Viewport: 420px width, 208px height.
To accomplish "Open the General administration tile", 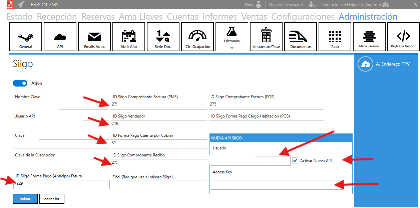I will [26, 37].
